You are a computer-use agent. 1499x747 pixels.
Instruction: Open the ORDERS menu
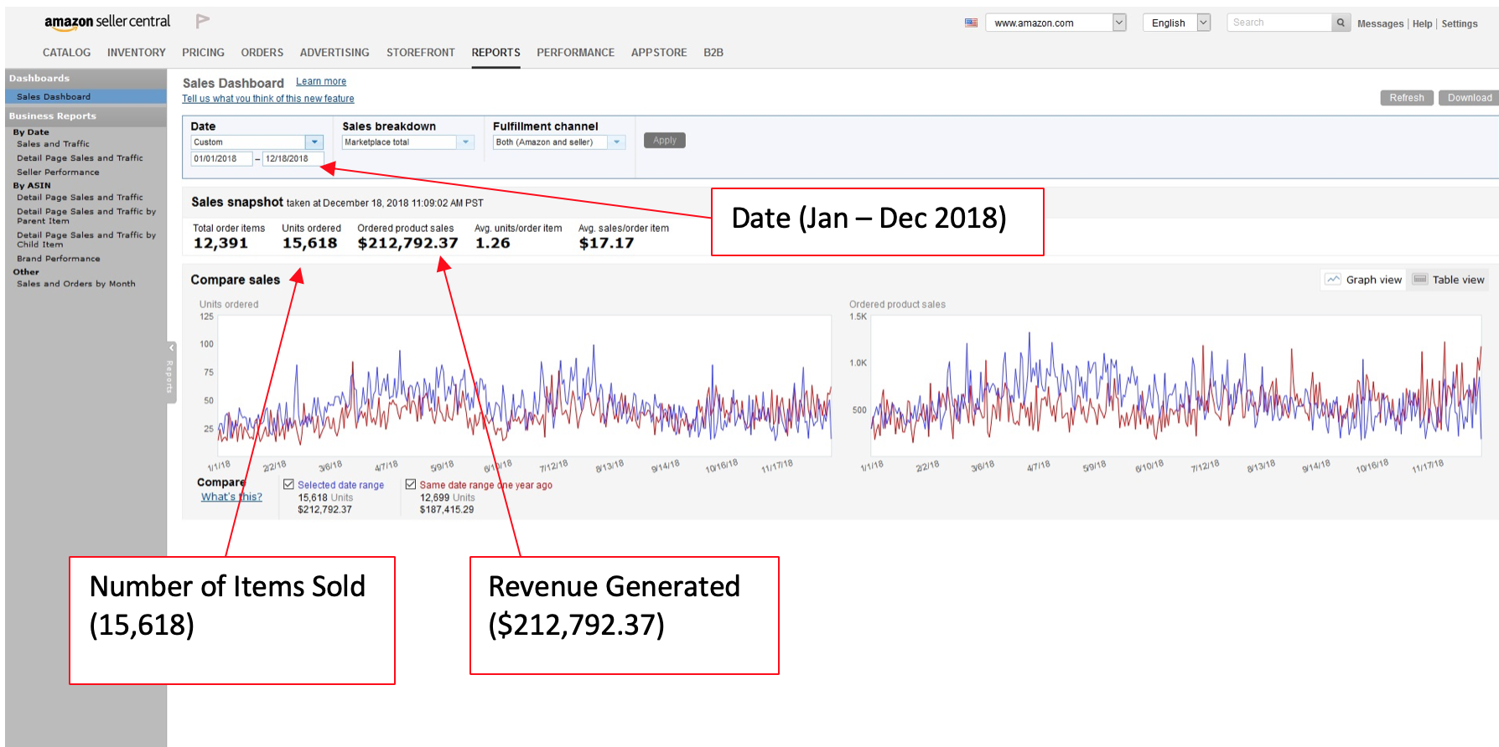click(x=262, y=52)
